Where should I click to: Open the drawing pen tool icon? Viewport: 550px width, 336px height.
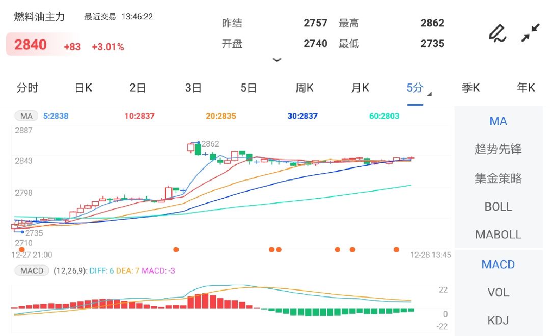(x=498, y=33)
